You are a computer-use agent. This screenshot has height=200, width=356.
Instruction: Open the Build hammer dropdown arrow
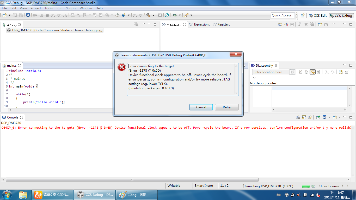point(153,15)
